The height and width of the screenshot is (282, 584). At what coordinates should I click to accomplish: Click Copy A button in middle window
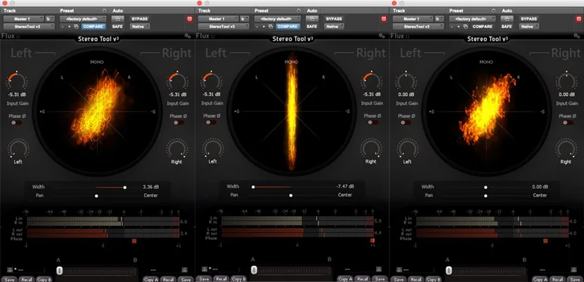pyautogui.click(x=345, y=279)
